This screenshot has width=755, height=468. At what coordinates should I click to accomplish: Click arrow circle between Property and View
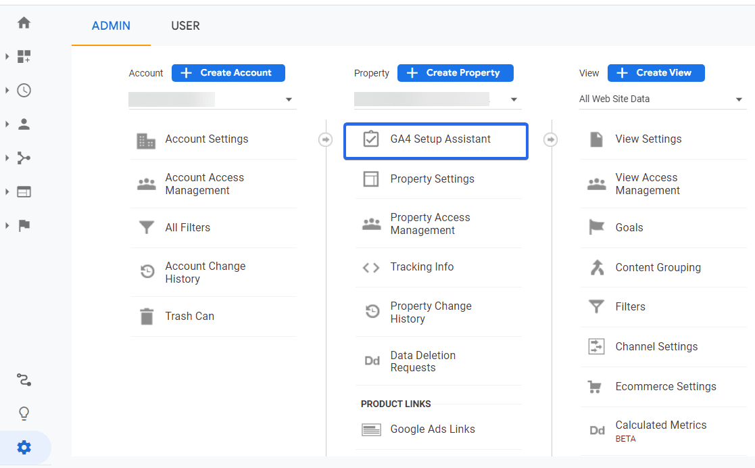(550, 139)
